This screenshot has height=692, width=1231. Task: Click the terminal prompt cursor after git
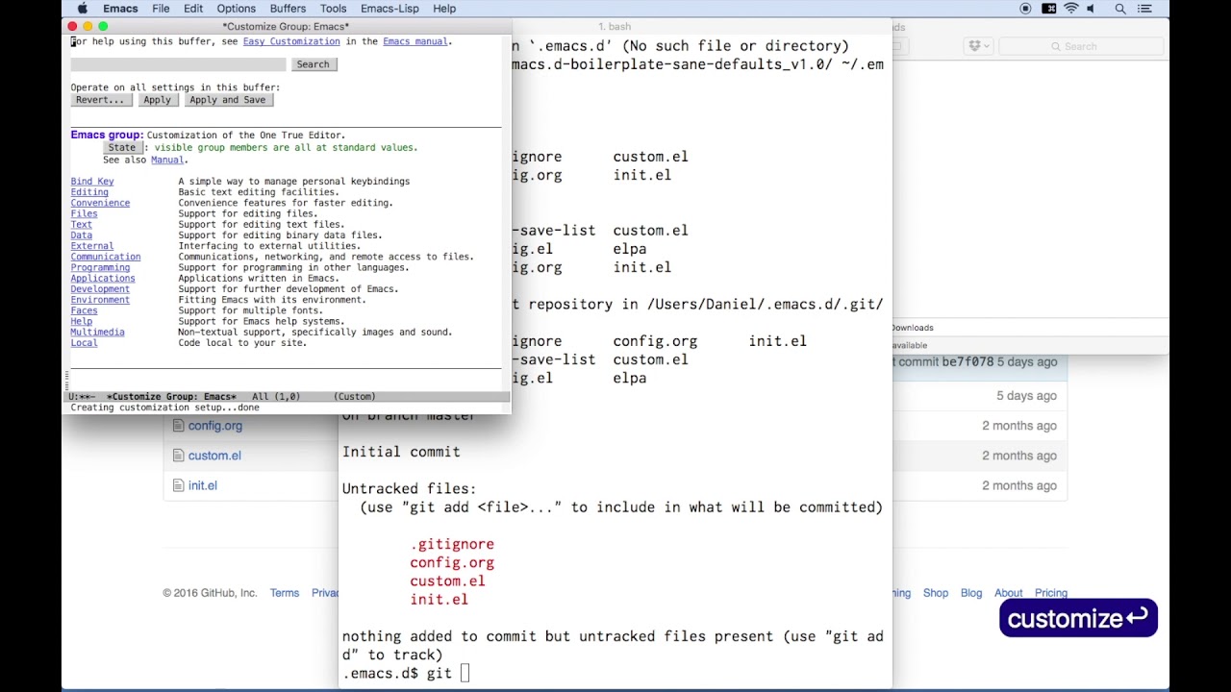(465, 673)
